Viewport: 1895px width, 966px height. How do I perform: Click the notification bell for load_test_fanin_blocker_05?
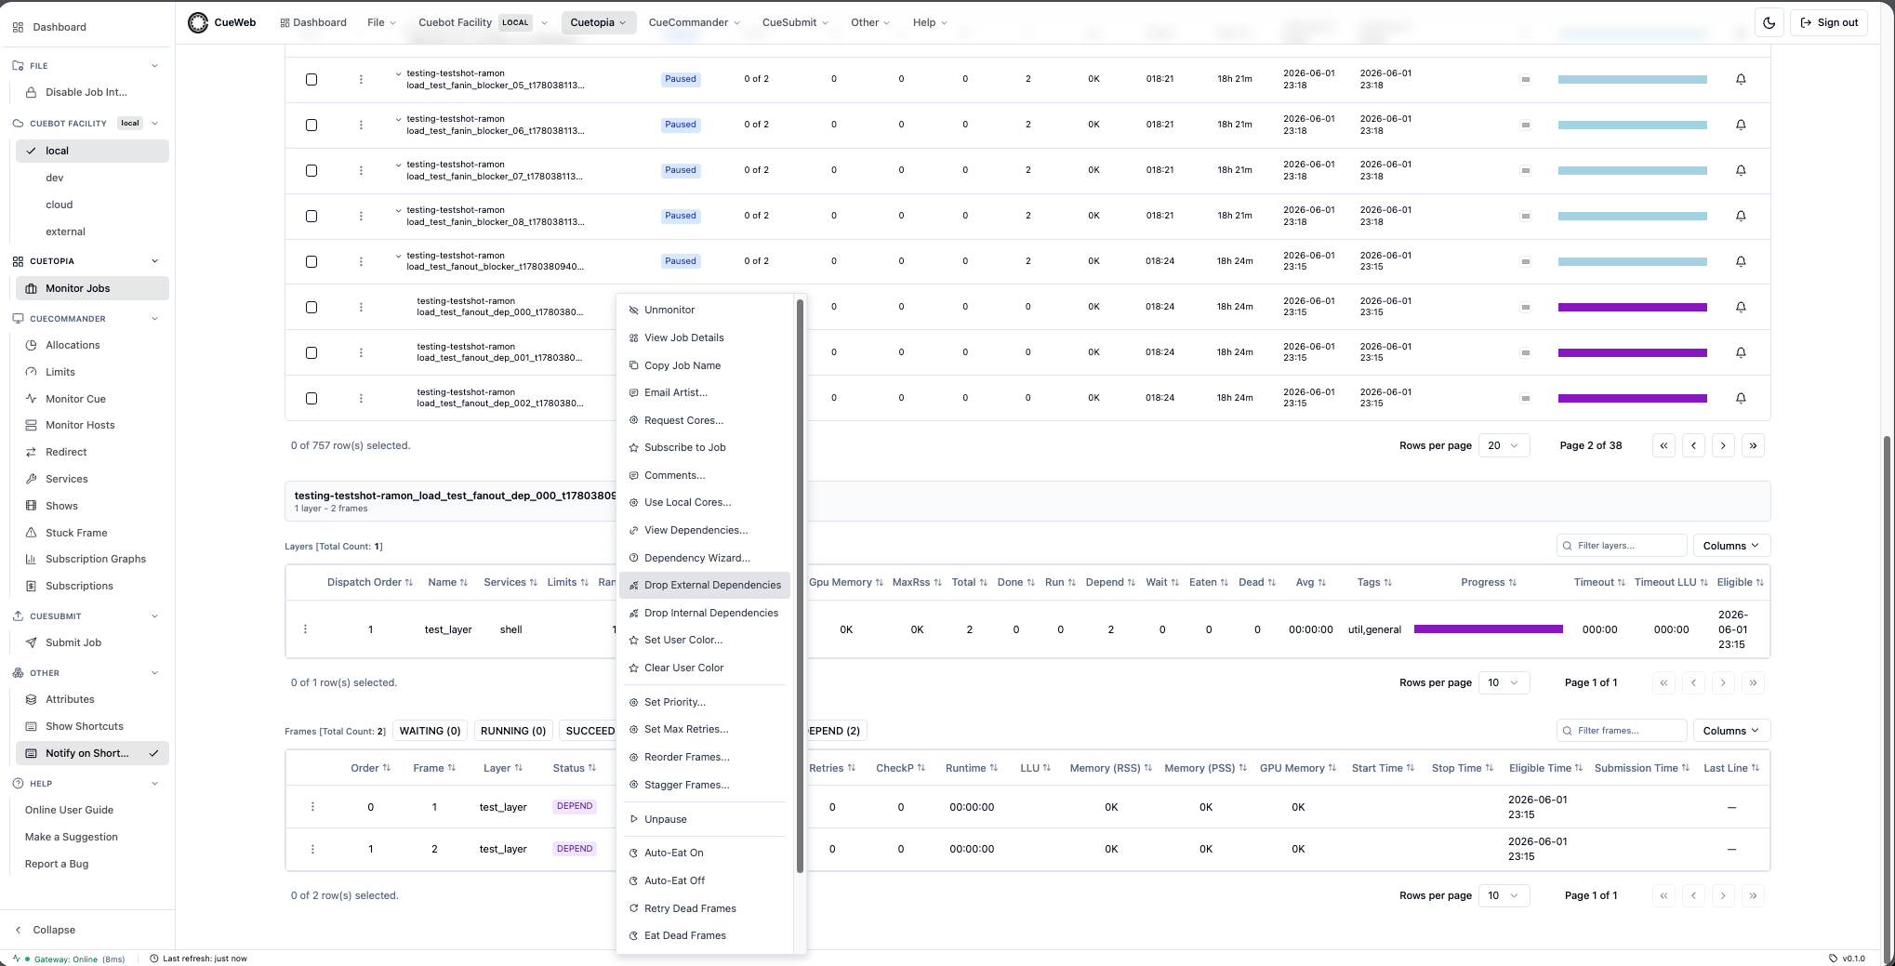pyautogui.click(x=1741, y=79)
